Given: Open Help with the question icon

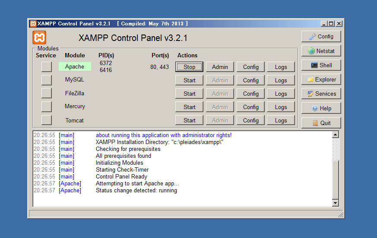Looking at the screenshot, I should 321,108.
